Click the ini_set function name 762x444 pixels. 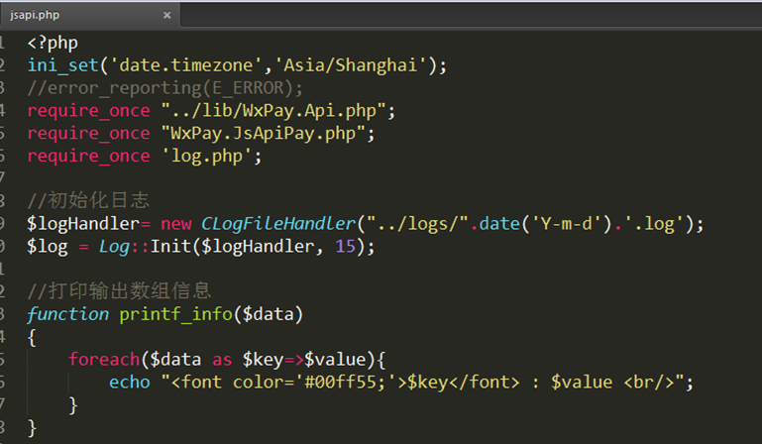63,65
